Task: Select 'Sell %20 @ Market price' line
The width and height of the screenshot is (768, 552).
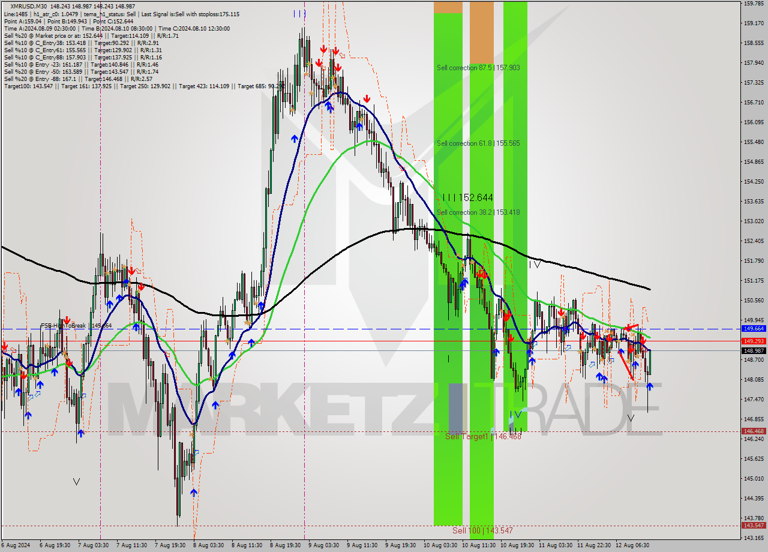Action: click(91, 35)
